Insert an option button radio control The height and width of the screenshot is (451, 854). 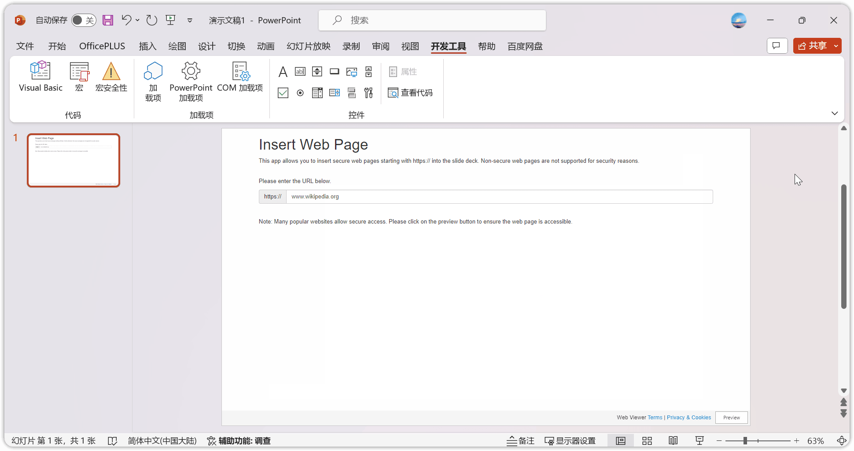click(300, 93)
